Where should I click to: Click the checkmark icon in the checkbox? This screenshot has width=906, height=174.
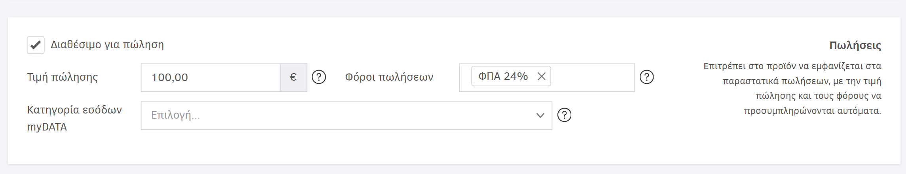[36, 45]
